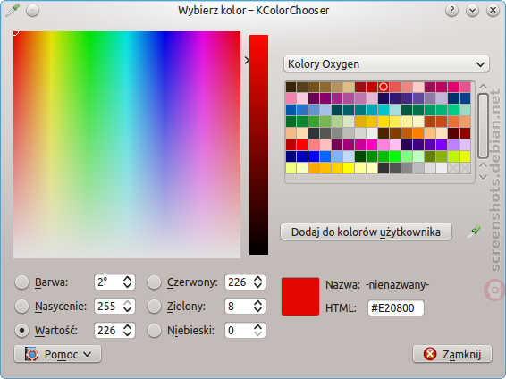The height and width of the screenshot is (379, 506).
Task: Select the Czerwony radio button
Action: [154, 282]
